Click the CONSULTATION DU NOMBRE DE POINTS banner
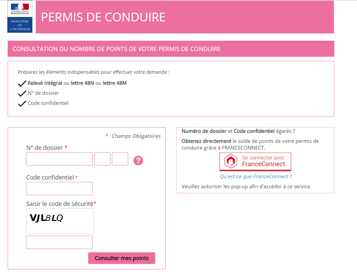The image size is (357, 276). tap(171, 49)
